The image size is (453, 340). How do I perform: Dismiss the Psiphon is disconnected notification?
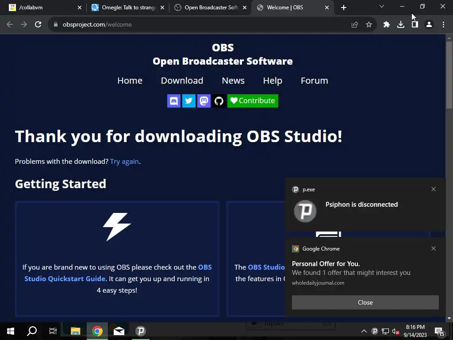[x=434, y=189]
